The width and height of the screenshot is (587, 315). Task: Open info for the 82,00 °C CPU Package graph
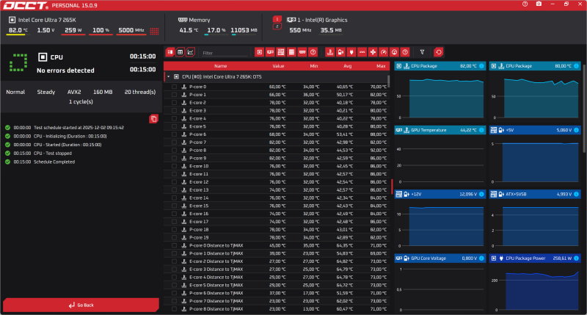(x=481, y=66)
